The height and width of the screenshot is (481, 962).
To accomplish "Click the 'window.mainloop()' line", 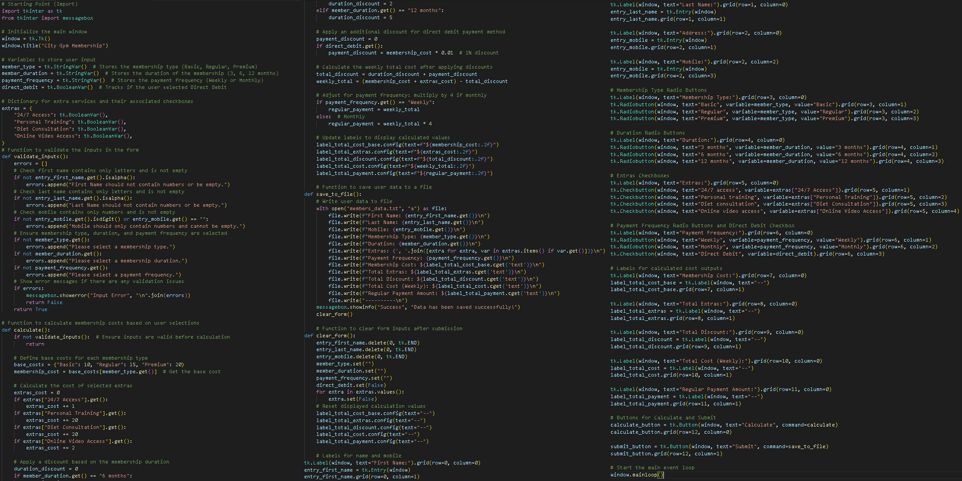I will (637, 475).
